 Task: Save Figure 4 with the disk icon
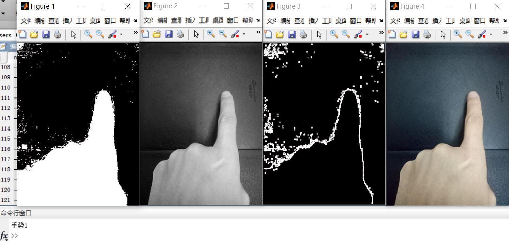(415, 34)
